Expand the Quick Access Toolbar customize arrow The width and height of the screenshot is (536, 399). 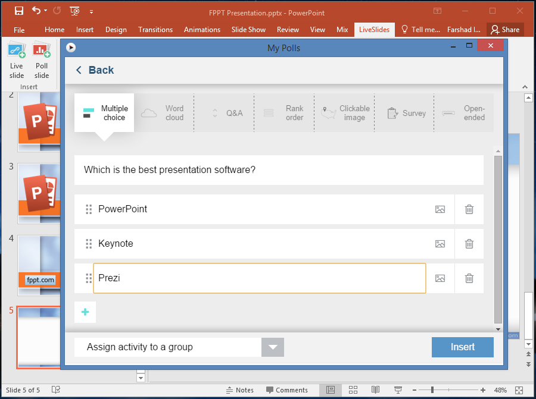click(x=91, y=11)
